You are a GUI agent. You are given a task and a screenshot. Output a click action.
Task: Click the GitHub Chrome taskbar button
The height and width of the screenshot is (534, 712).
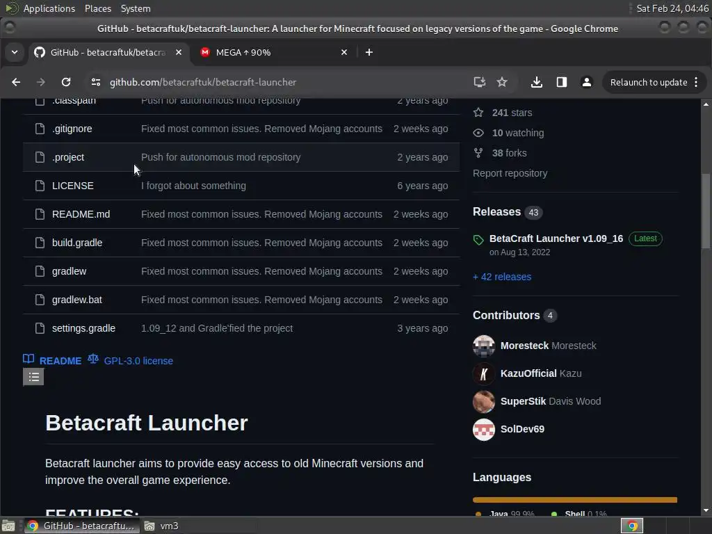tap(81, 526)
